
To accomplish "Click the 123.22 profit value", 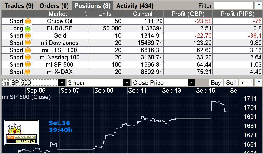I will point(202,43).
